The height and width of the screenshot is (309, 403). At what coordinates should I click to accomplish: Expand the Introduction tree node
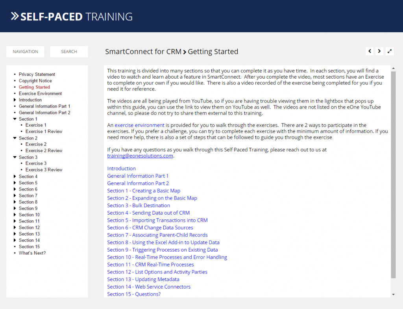point(15,100)
